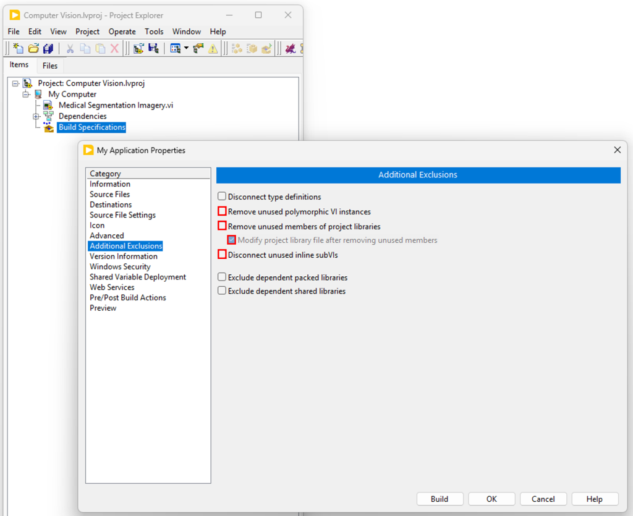633x516 pixels.
Task: Toggle Modify project library file checkbox
Action: pos(231,240)
